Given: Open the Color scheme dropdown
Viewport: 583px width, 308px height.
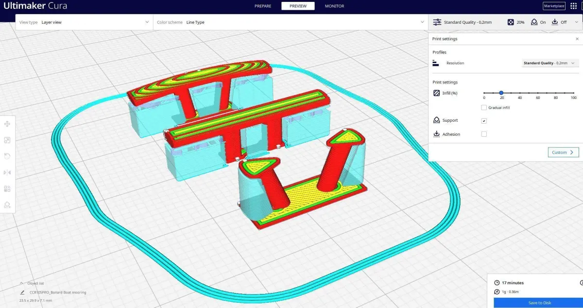Looking at the screenshot, I should point(291,22).
